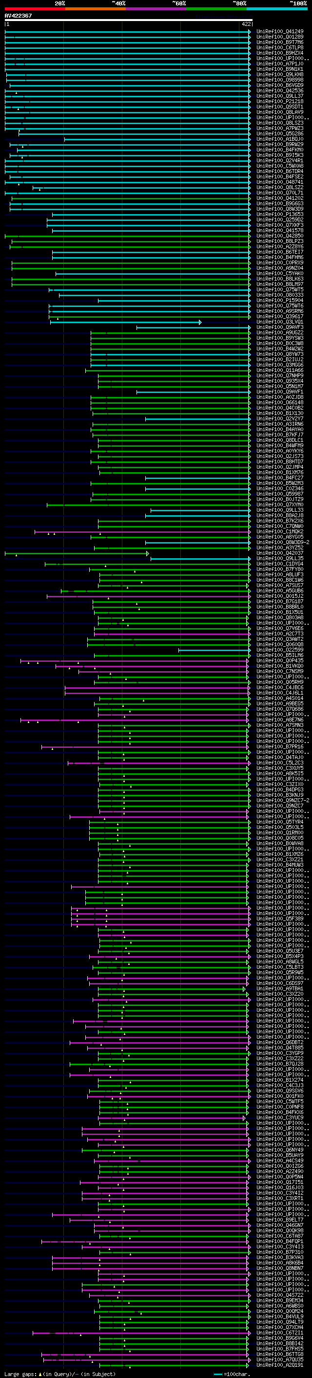This screenshot has height=1378, width=312.
Task: Click the UniRef100_Q9SDT1 label
Action: (280, 107)
